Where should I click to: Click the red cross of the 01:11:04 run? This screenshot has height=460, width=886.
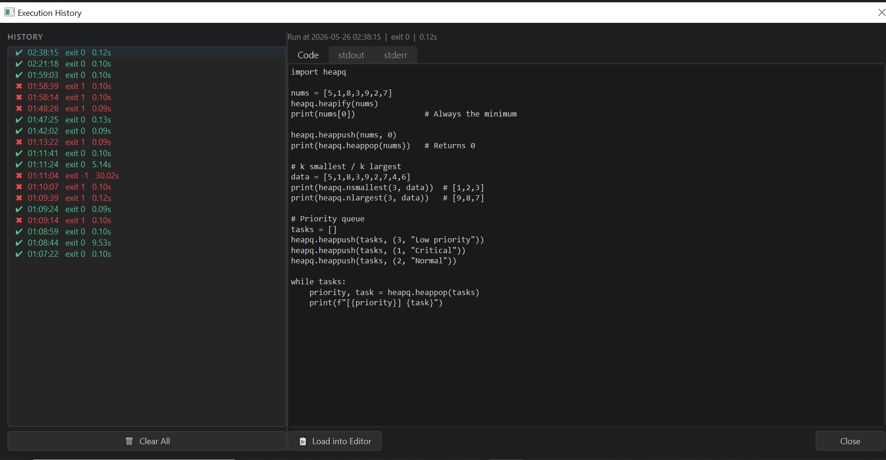[x=19, y=176]
